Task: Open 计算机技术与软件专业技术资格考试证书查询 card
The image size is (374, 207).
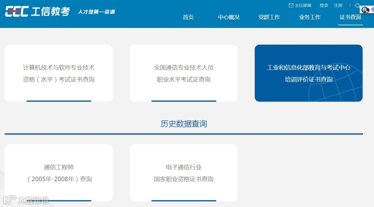Action: point(59,73)
